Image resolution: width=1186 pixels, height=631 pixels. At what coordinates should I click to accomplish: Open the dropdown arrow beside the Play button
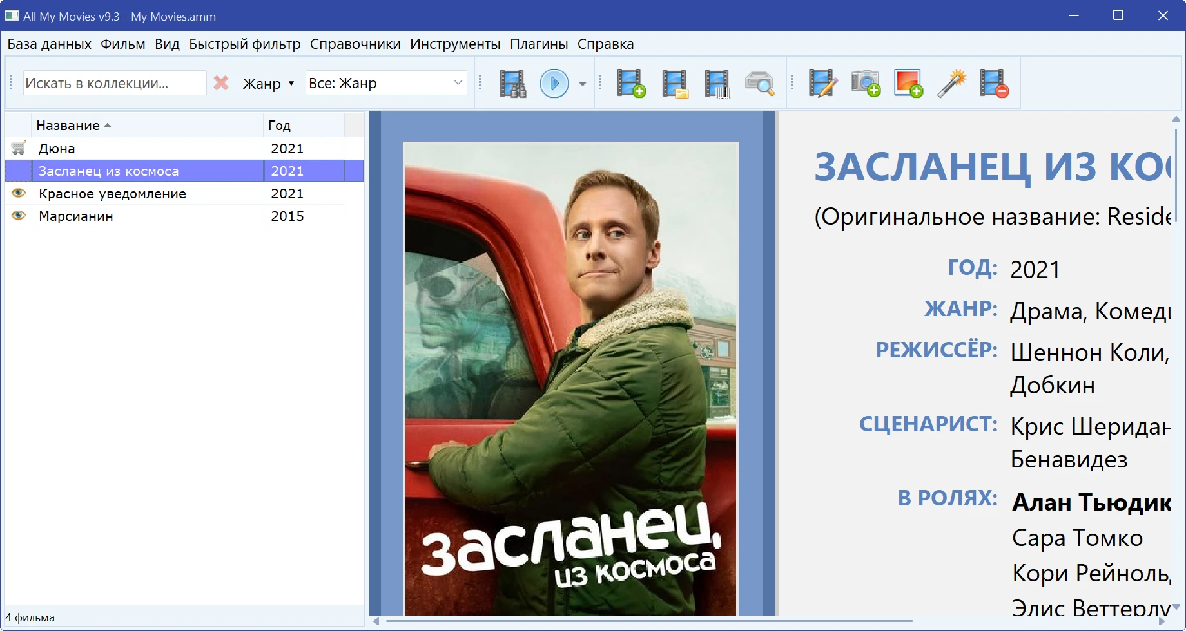583,84
